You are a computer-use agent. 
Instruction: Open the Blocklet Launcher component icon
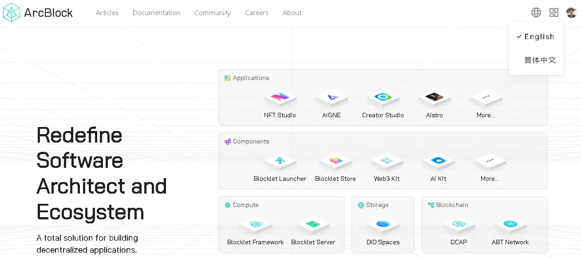pyautogui.click(x=280, y=162)
